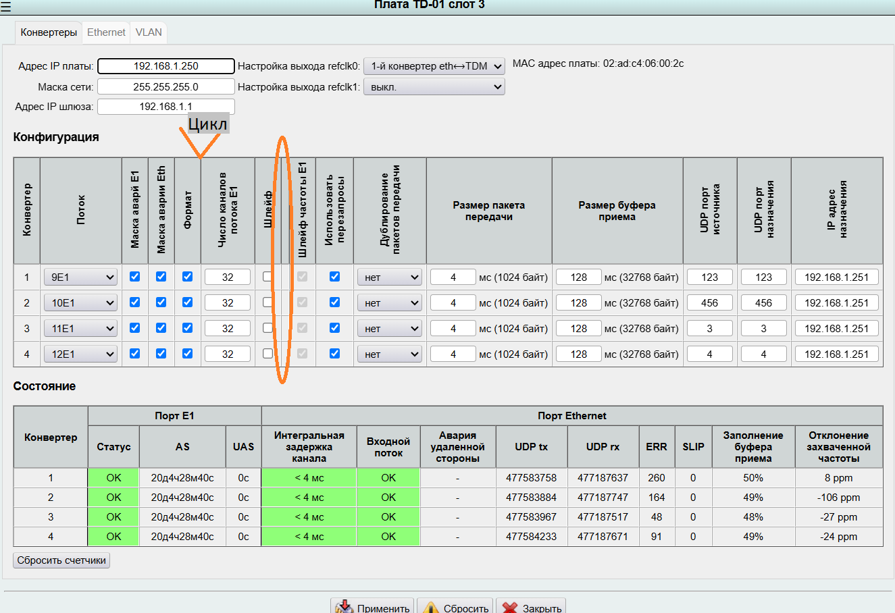Open the 12E1 stream dropdown
Image resolution: width=895 pixels, height=613 pixels.
(x=80, y=354)
